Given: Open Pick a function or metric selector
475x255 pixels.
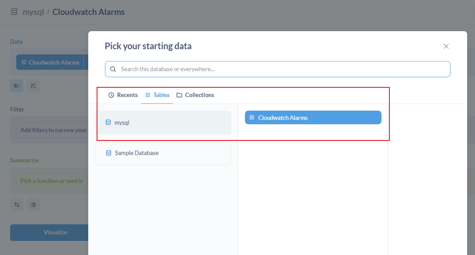Looking at the screenshot, I should point(52,181).
